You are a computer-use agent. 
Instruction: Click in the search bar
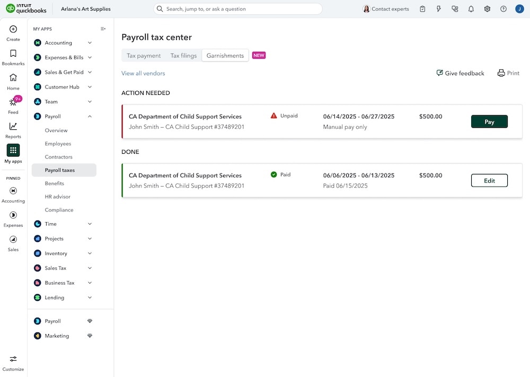point(237,8)
